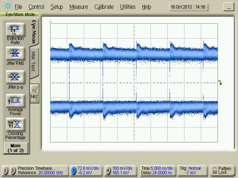Click the Pattern Lock padlock icon
Screen dimensions: 238x178
click(215, 170)
